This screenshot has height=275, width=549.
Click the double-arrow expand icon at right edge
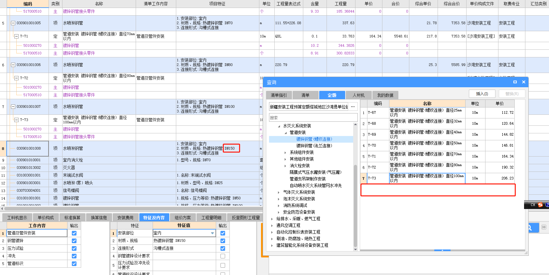click(544, 227)
